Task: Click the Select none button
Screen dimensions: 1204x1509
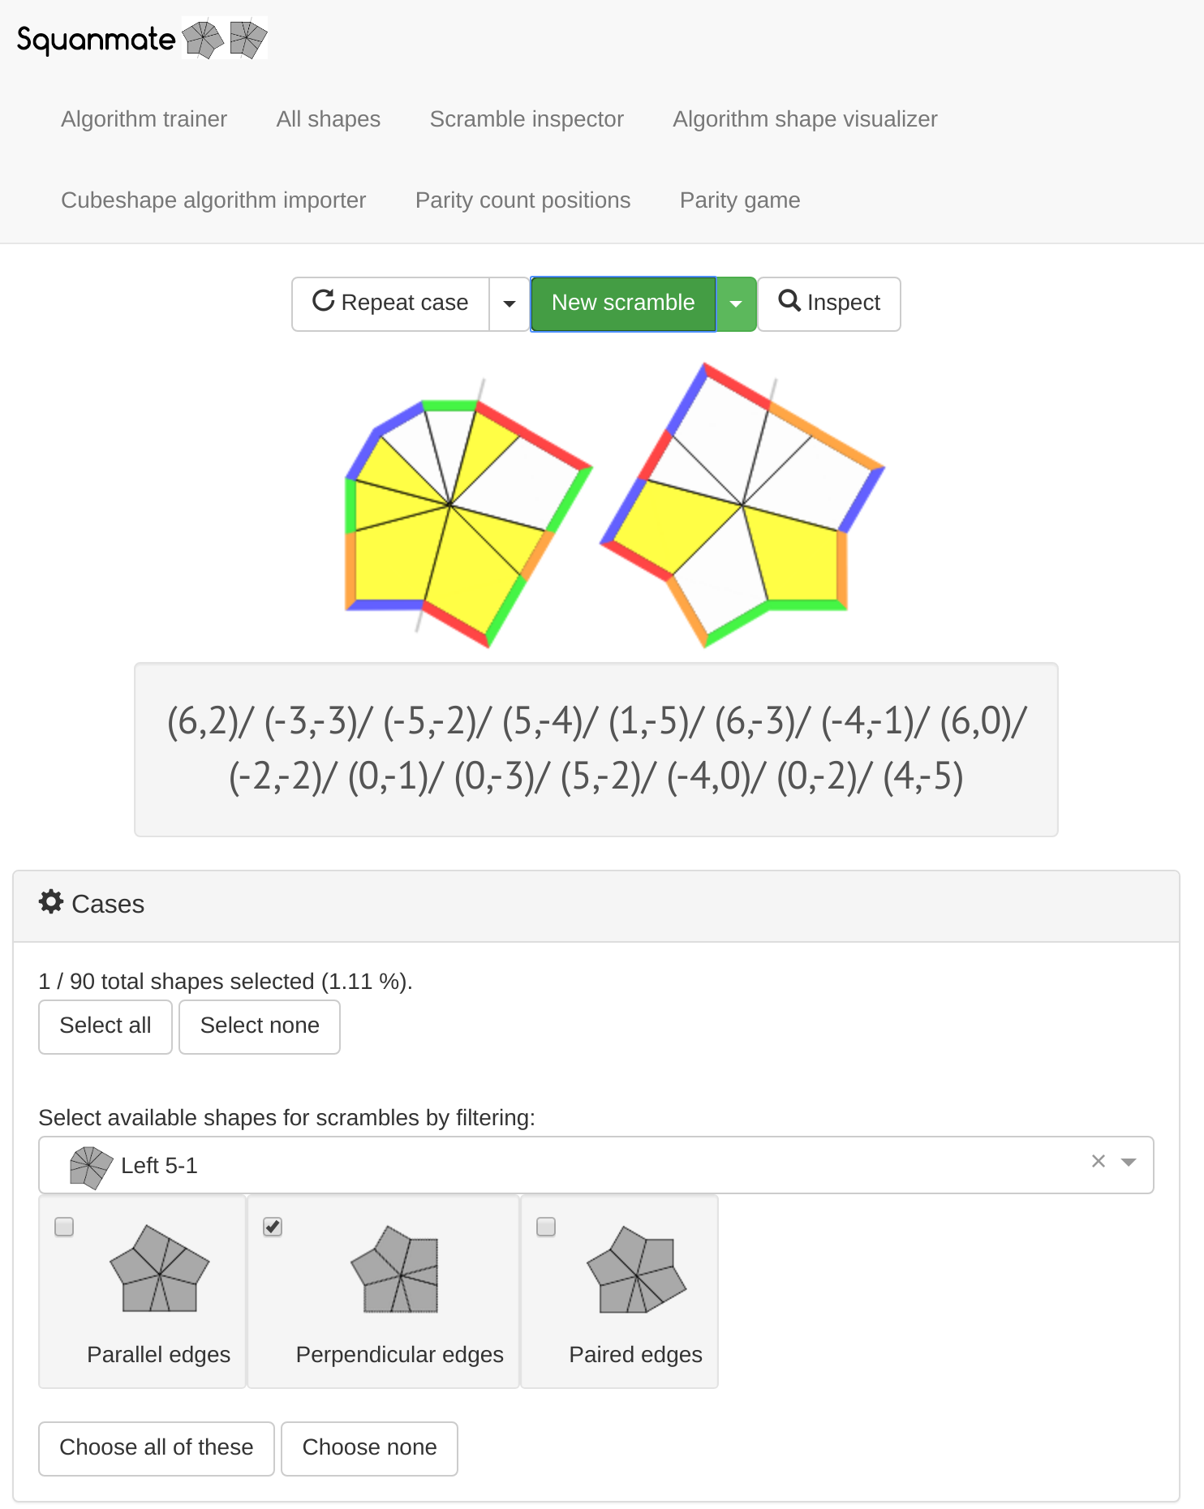Action: tap(260, 1026)
